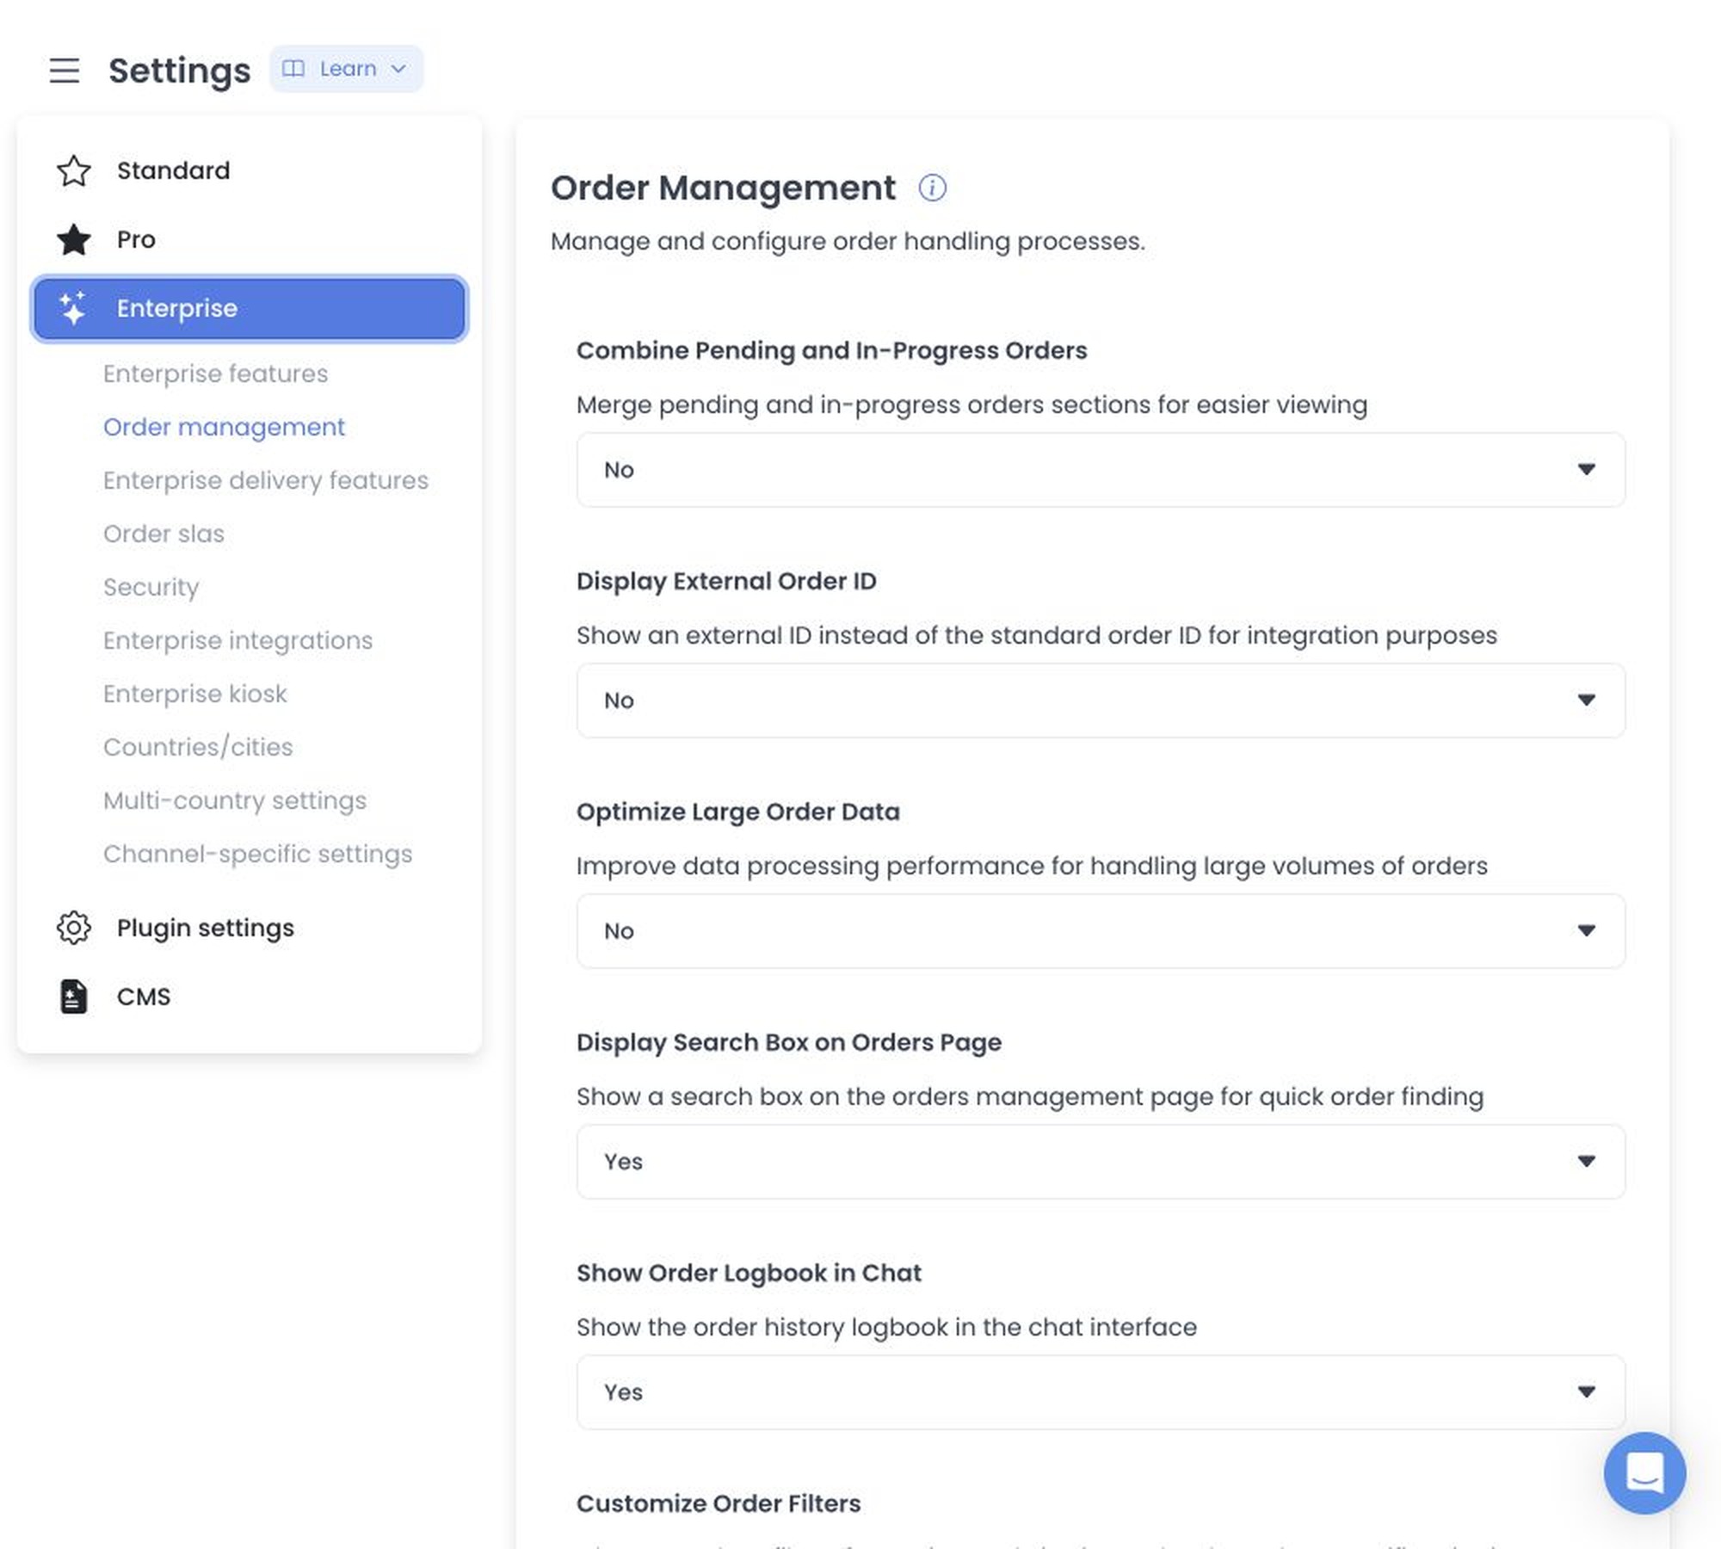Select the Enterprise settings section
Screen dimensions: 1721x1549
click(x=250, y=308)
